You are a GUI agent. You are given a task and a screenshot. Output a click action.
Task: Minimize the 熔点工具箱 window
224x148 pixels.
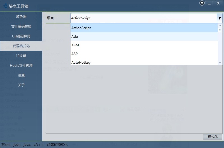tap(209, 3)
